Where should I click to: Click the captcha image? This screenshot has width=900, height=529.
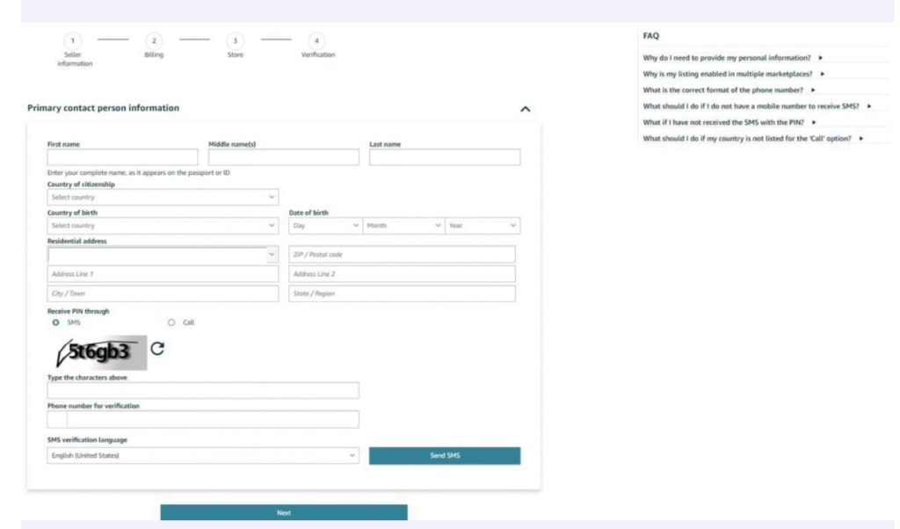pos(97,352)
